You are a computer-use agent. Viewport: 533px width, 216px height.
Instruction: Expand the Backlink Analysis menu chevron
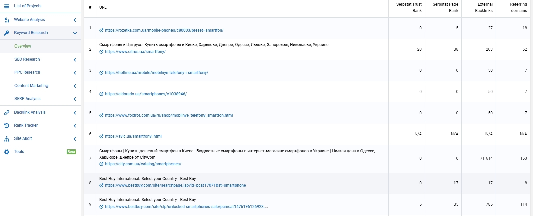(75, 113)
